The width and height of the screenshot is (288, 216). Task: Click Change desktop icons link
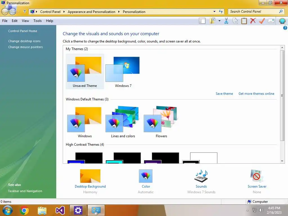pos(24,41)
